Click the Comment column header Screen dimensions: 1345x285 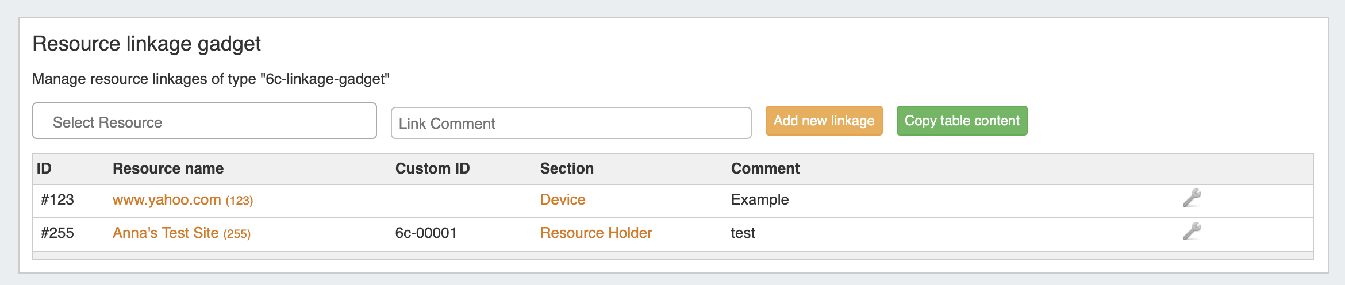(765, 169)
